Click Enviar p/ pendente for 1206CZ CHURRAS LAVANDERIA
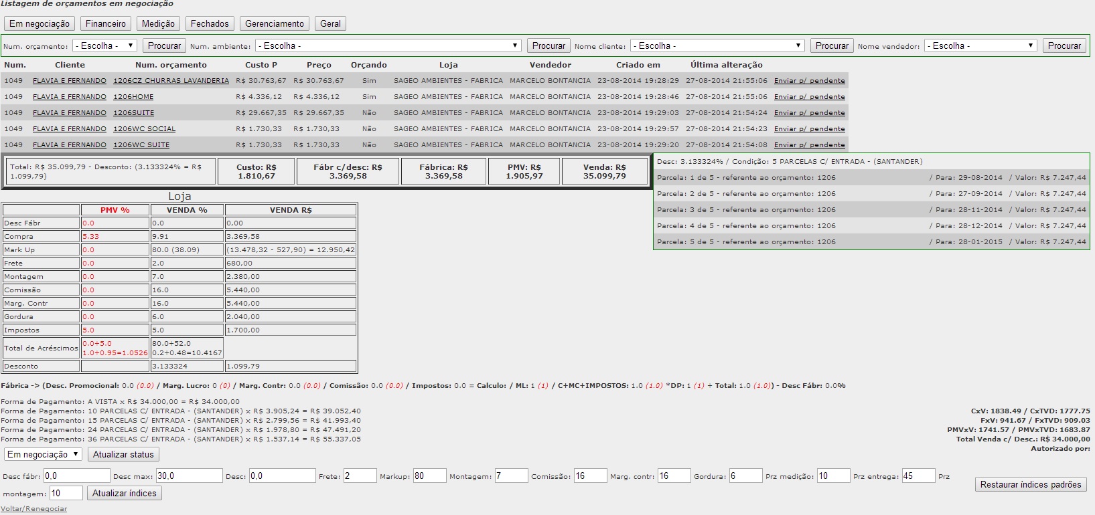The width and height of the screenshot is (1095, 515). (810, 80)
